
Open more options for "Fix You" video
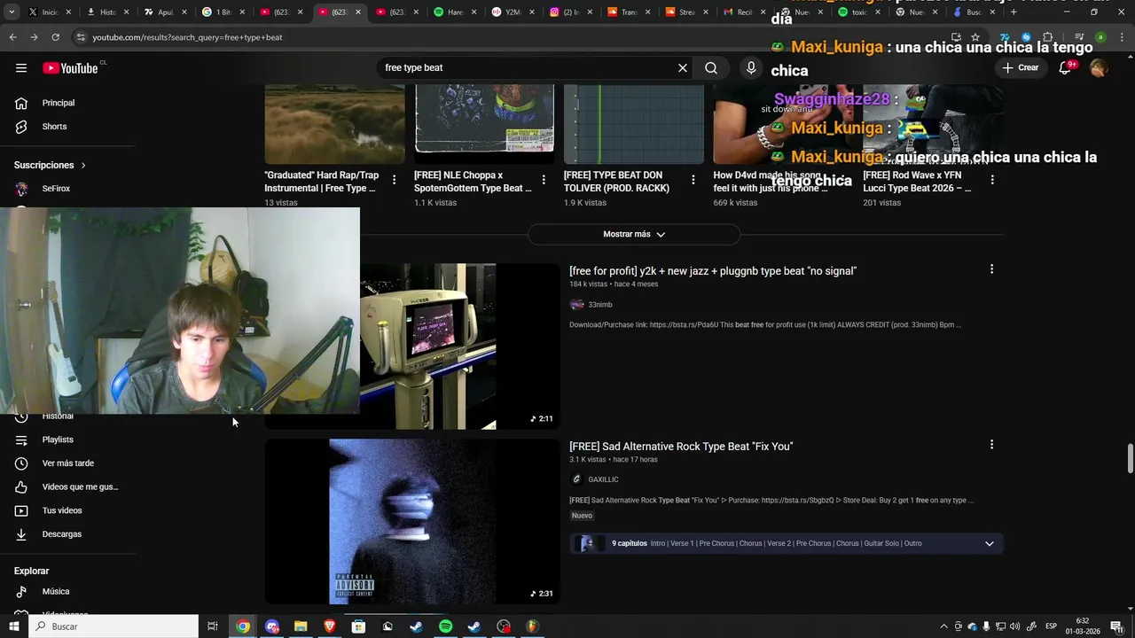pos(991,445)
